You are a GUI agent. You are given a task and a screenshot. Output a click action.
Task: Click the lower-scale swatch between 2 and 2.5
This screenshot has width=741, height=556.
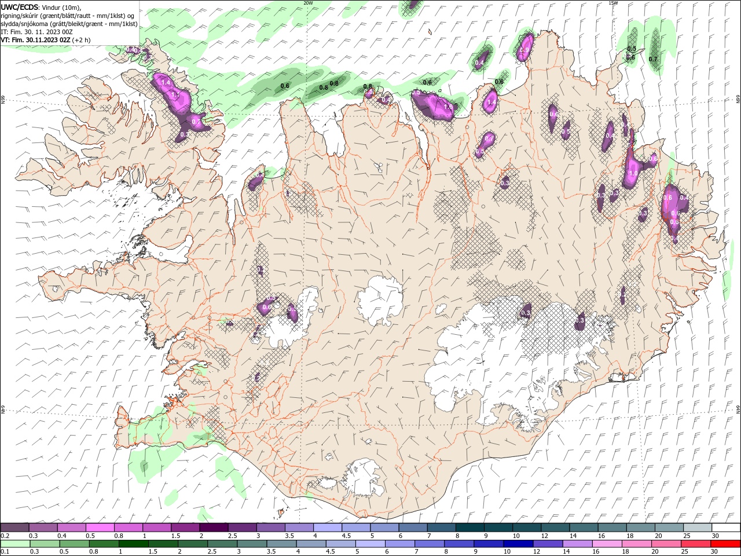coord(192,544)
